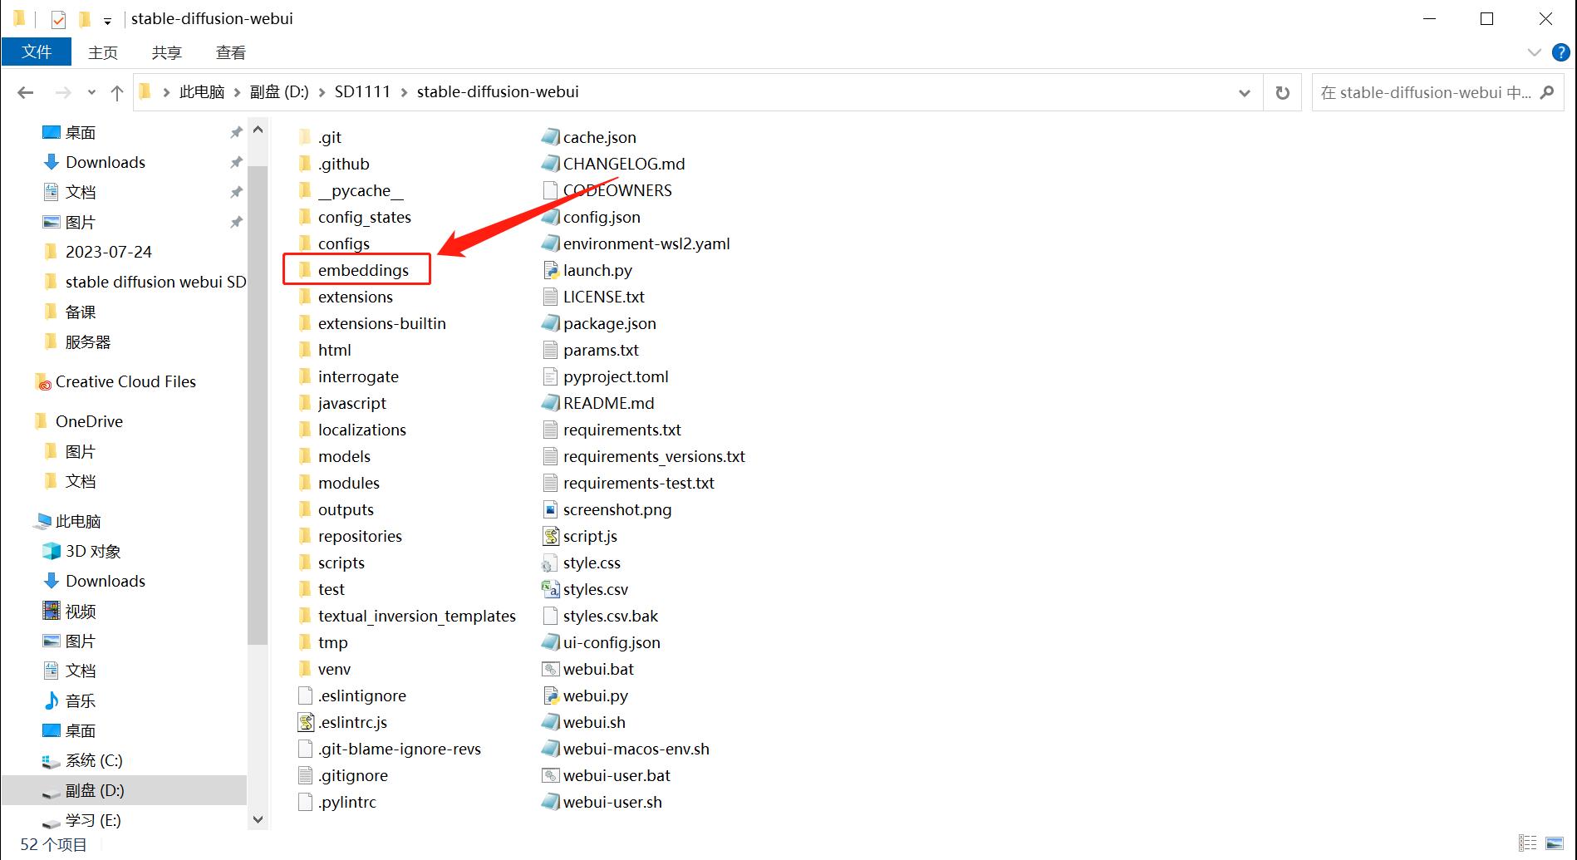Click the properties quick-access checkmark icon

(58, 19)
